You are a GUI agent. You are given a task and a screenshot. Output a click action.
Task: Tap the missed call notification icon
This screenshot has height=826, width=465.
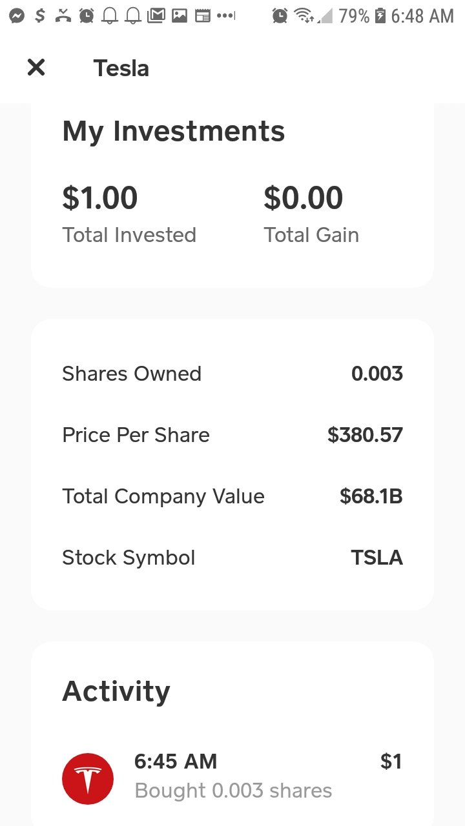(x=63, y=16)
